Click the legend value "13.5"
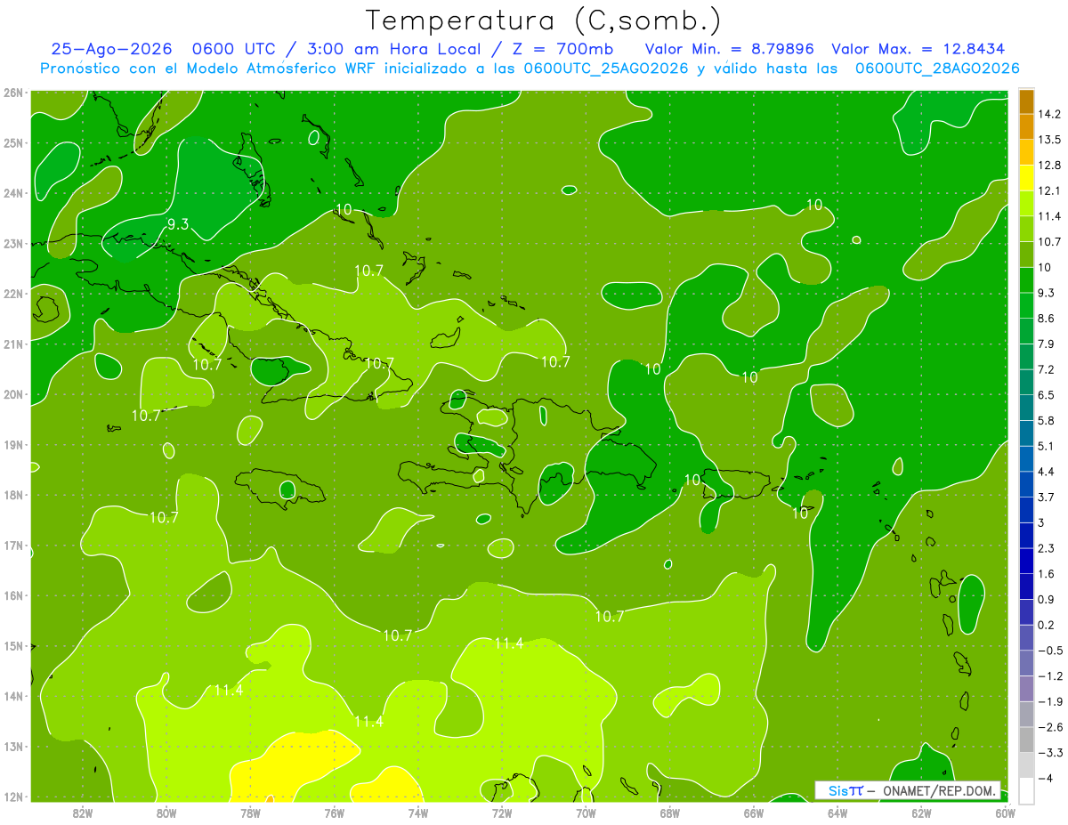Viewport: 1068px width, 825px height. click(x=1049, y=140)
